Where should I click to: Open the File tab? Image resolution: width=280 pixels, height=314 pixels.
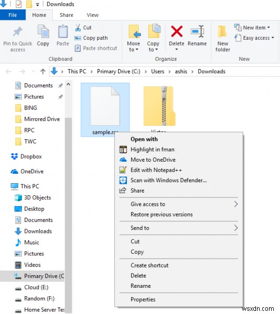coord(13,15)
